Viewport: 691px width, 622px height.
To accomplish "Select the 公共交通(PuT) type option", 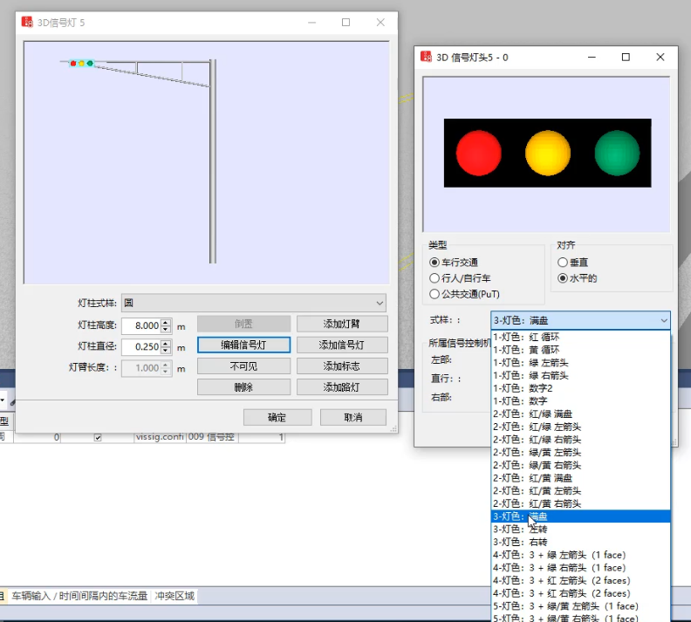I will pyautogui.click(x=434, y=294).
